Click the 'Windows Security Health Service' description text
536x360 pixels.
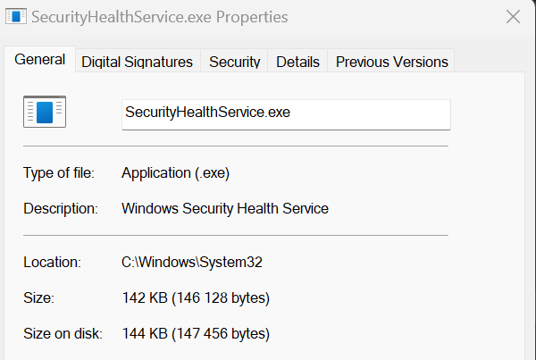point(225,208)
